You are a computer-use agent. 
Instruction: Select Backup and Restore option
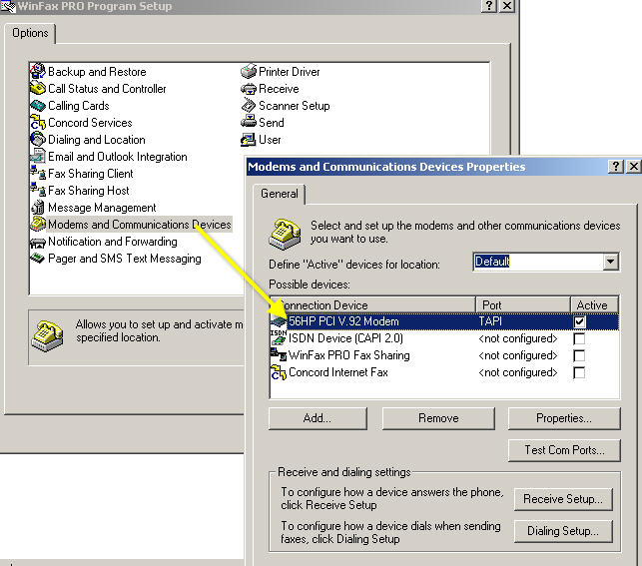click(x=97, y=72)
